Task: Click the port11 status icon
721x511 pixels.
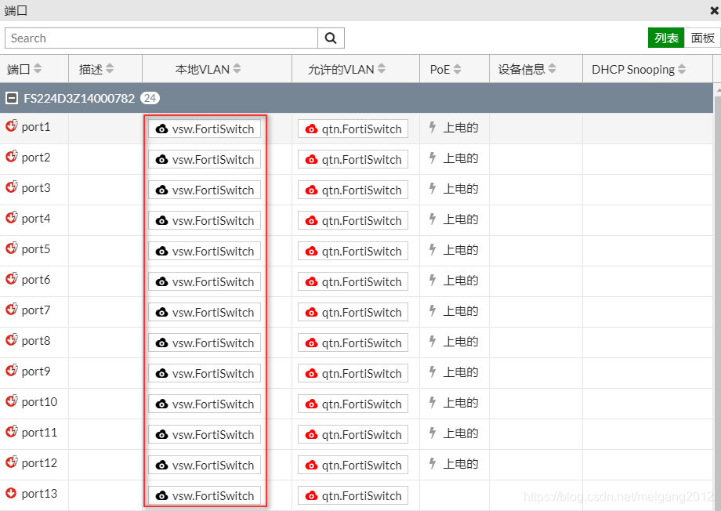Action: [12, 431]
